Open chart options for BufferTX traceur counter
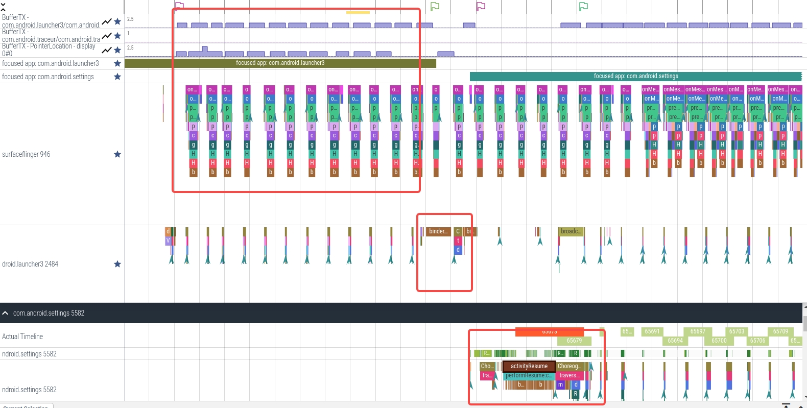Image resolution: width=807 pixels, height=408 pixels. 107,36
